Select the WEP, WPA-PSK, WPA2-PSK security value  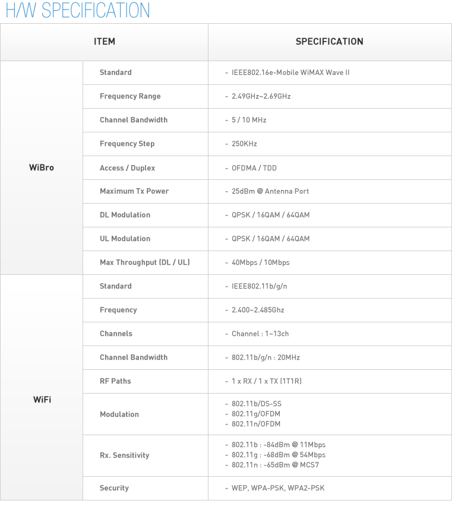[x=278, y=488]
